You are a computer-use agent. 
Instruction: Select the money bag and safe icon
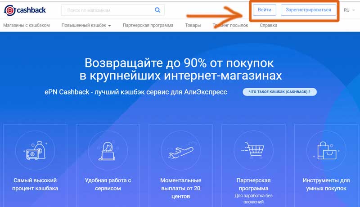pos(35,151)
